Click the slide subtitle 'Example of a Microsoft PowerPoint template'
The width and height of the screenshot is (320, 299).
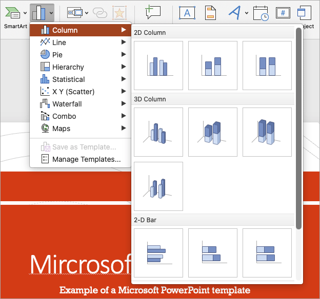[155, 290]
